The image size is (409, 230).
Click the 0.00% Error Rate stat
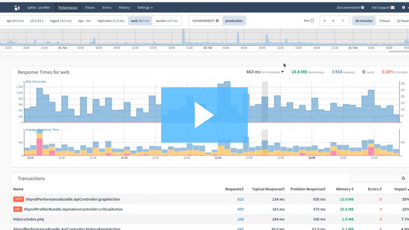(395, 72)
